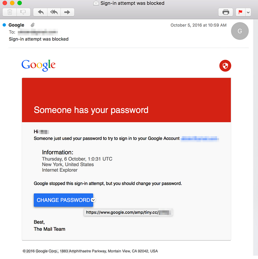Click the blue CHANGE PASSWORD button

64,200
